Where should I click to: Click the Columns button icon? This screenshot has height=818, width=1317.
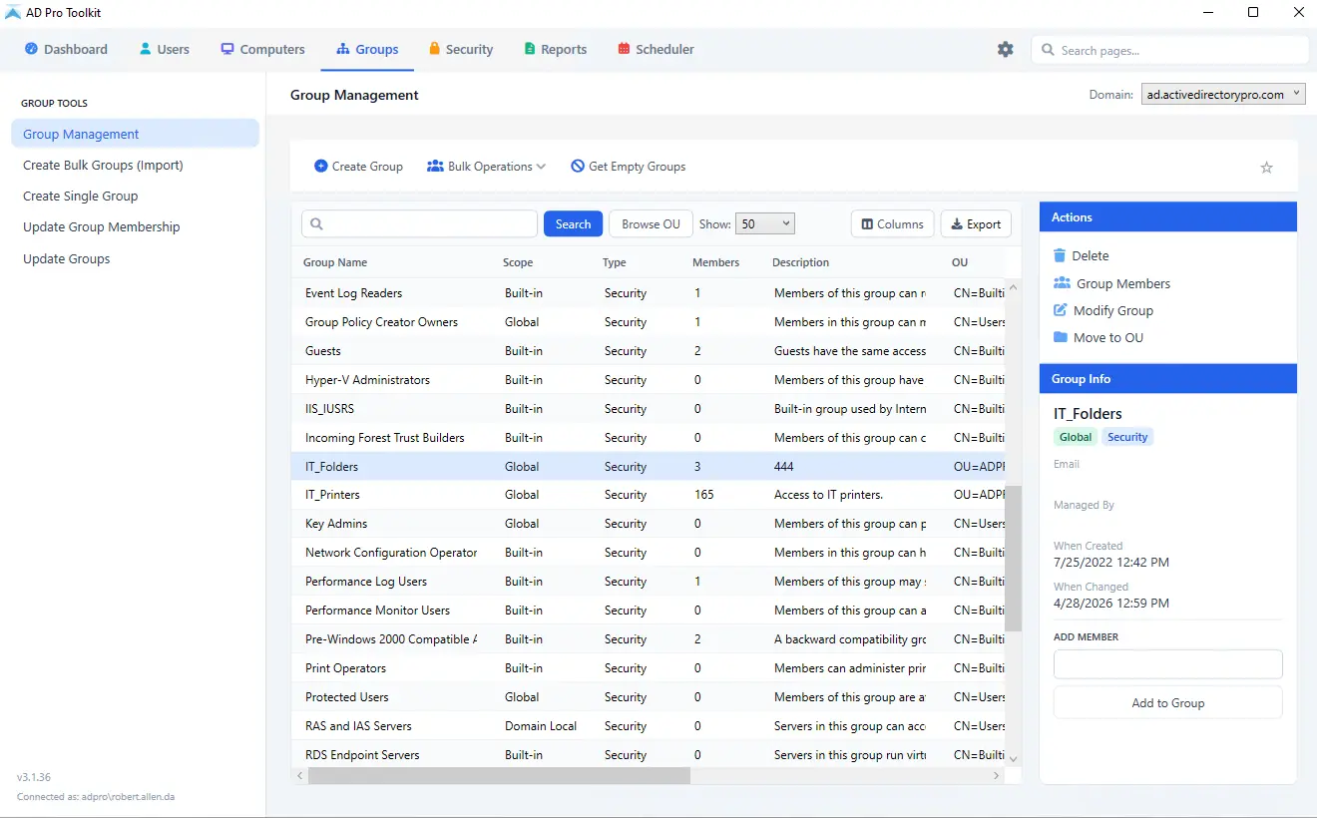[867, 224]
